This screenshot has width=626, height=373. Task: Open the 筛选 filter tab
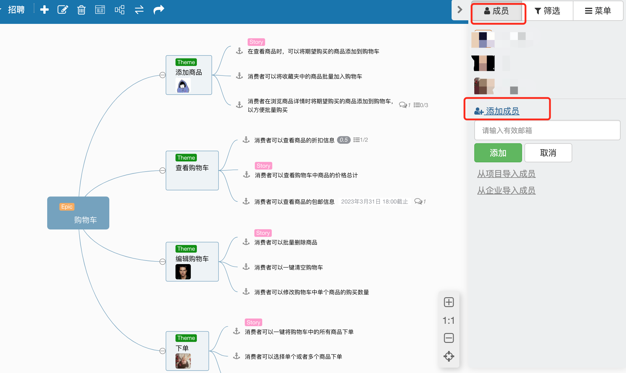click(x=547, y=11)
